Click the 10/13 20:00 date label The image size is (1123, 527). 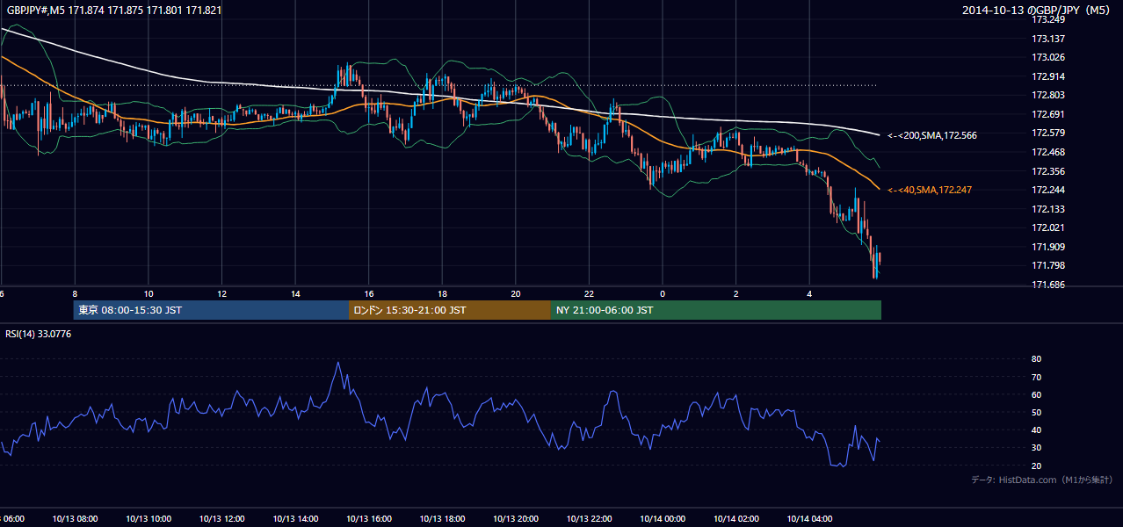tap(516, 518)
